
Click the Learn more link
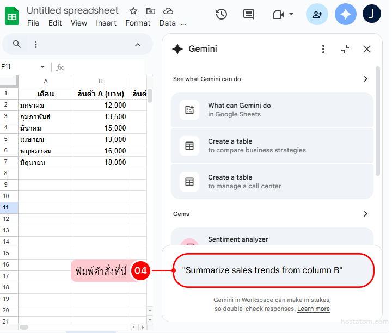point(313,309)
